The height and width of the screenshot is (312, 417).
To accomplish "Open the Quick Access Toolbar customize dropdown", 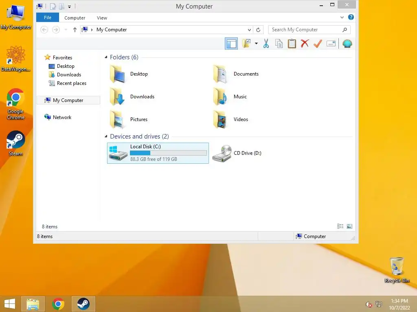I will point(69,6).
